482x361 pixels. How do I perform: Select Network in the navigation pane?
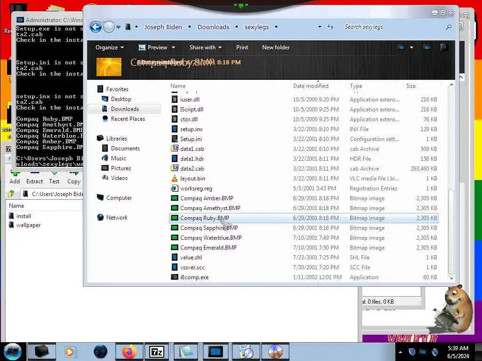coord(117,218)
